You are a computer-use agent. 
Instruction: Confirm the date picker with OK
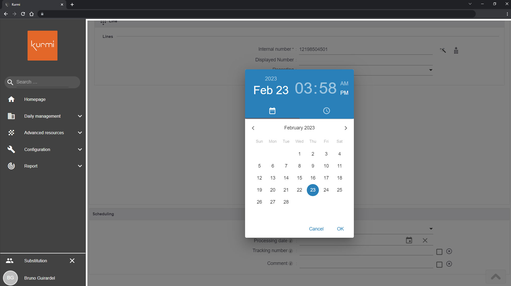click(340, 229)
